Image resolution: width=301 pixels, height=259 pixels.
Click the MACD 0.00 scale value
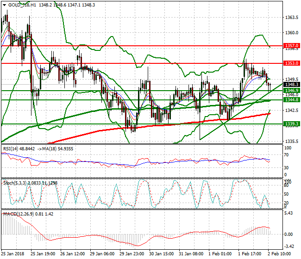pyautogui.click(x=288, y=234)
